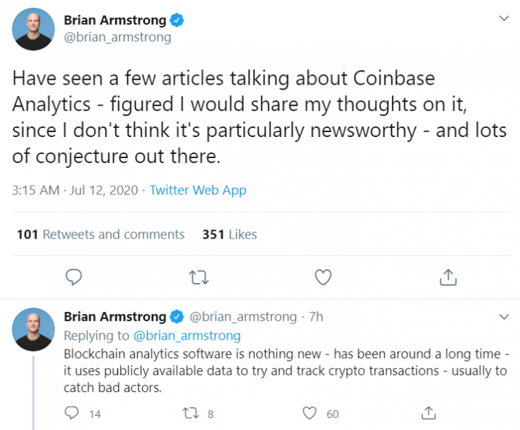Viewport: 520px width, 430px height.
Task: Open Brian Armstrong's main profile picture
Action: point(34,30)
